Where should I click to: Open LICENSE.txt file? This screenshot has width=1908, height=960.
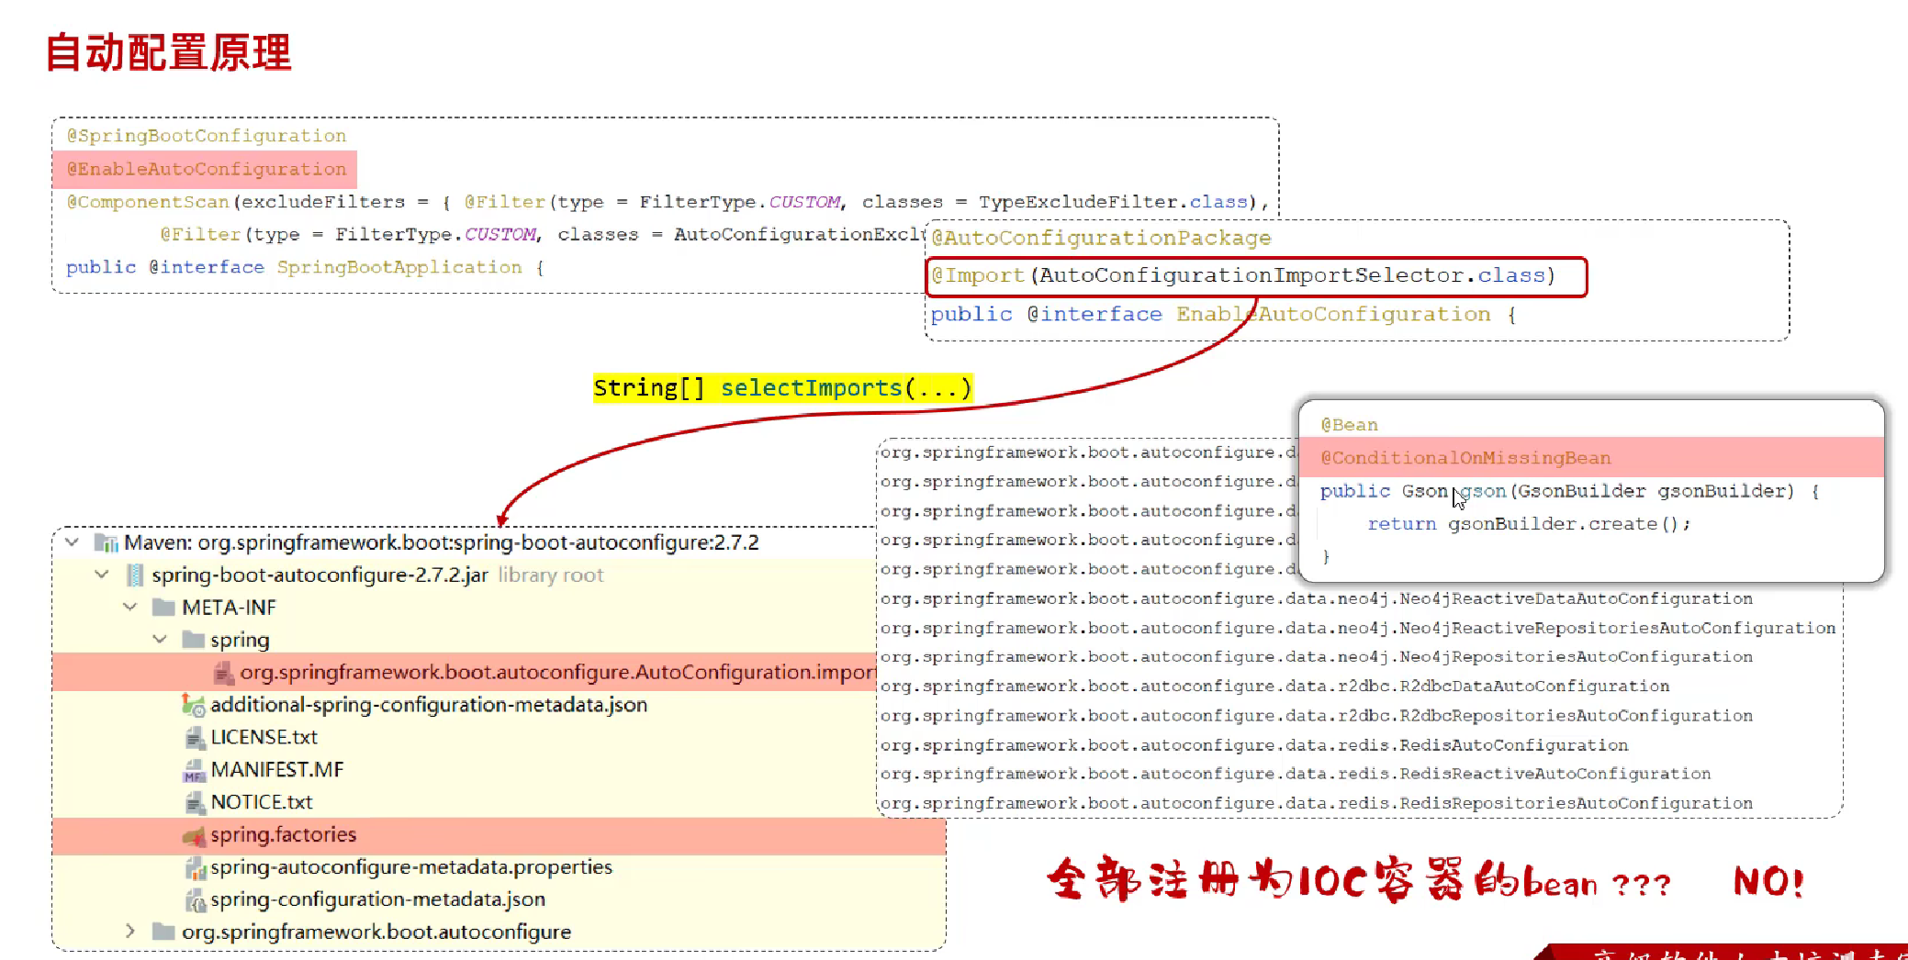point(264,737)
